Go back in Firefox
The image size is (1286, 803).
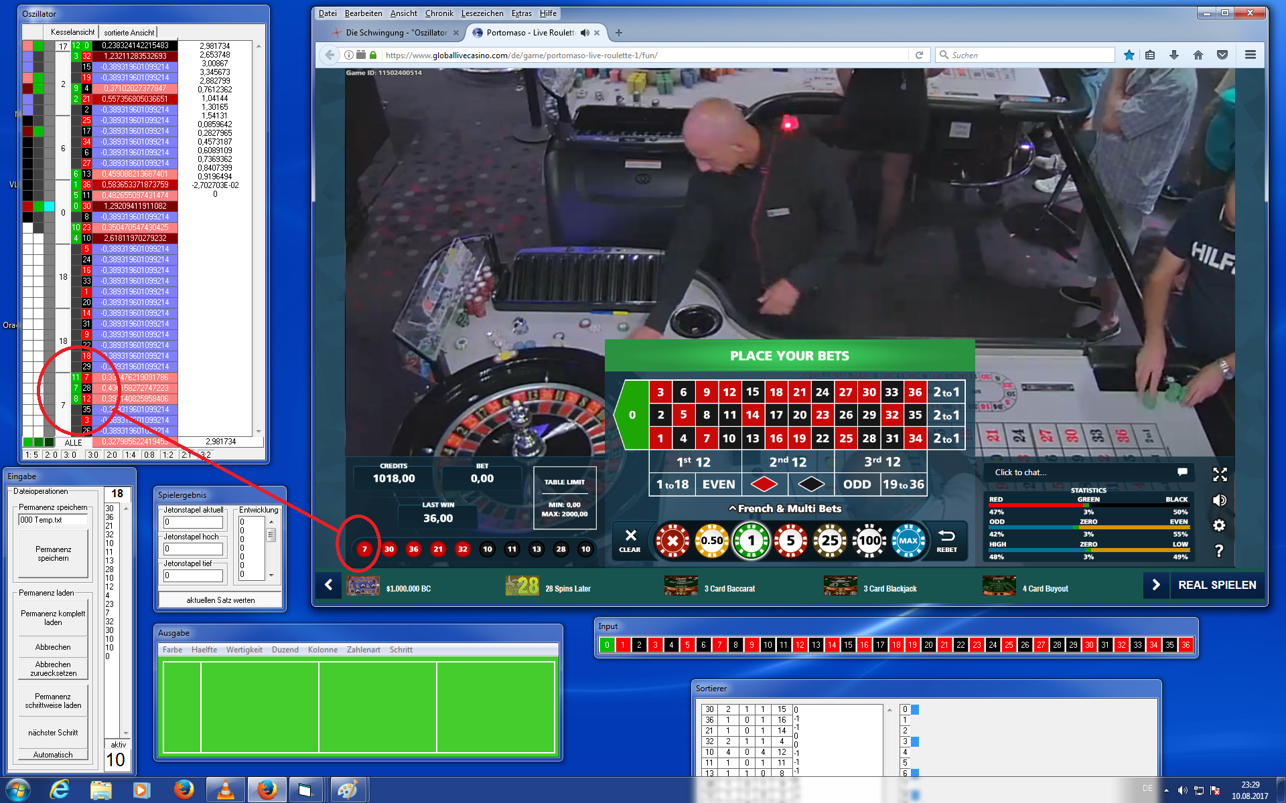tap(329, 55)
